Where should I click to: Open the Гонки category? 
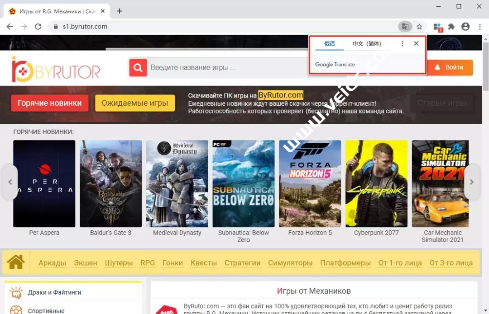[173, 263]
